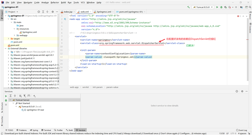Collapse the Tomcat Server services node
This screenshot has width=252, height=135.
tap(10, 100)
